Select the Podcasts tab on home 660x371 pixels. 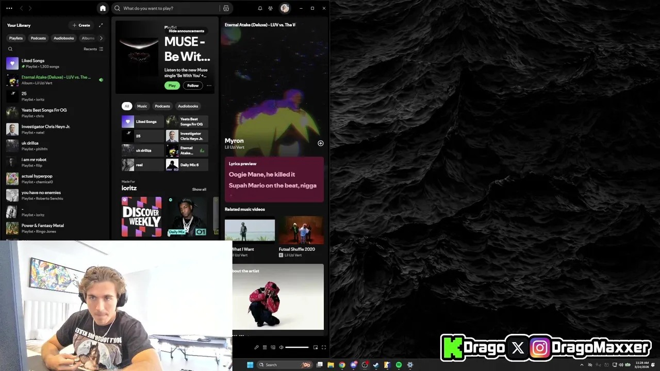pos(162,106)
